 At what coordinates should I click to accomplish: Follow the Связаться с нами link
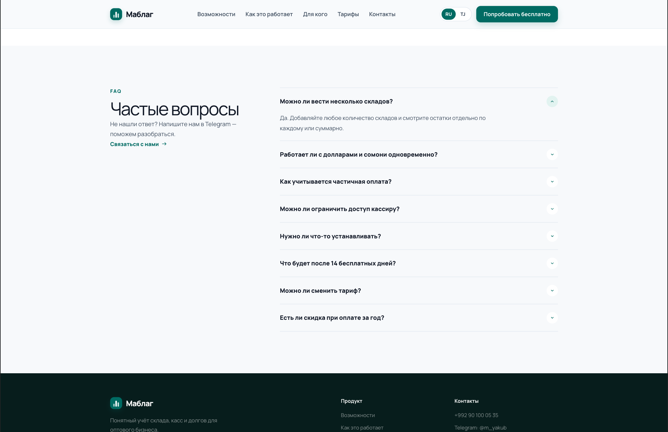(x=138, y=144)
